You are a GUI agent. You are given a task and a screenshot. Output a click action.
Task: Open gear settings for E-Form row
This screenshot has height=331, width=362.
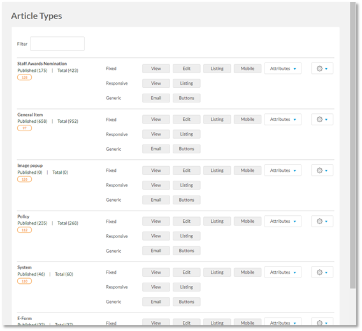(x=322, y=322)
